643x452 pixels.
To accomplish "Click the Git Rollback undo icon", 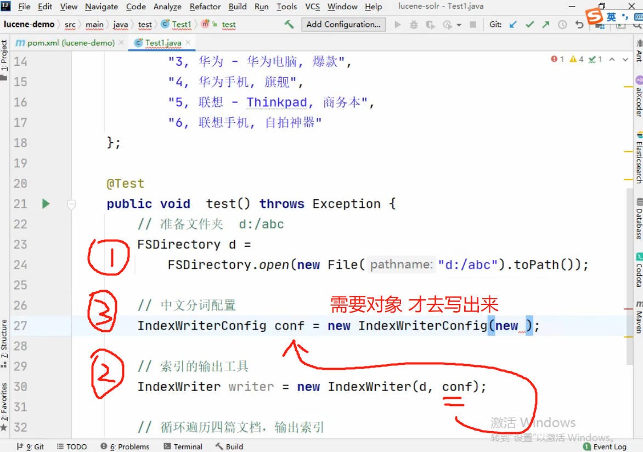I will click(579, 25).
